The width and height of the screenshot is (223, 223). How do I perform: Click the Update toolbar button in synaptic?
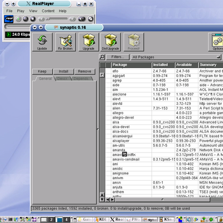click(42, 42)
